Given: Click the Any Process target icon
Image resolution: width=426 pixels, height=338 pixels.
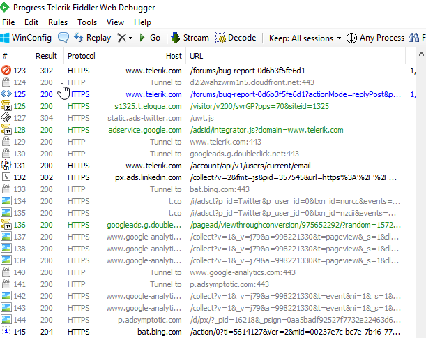Looking at the screenshot, I should tap(375, 38).
